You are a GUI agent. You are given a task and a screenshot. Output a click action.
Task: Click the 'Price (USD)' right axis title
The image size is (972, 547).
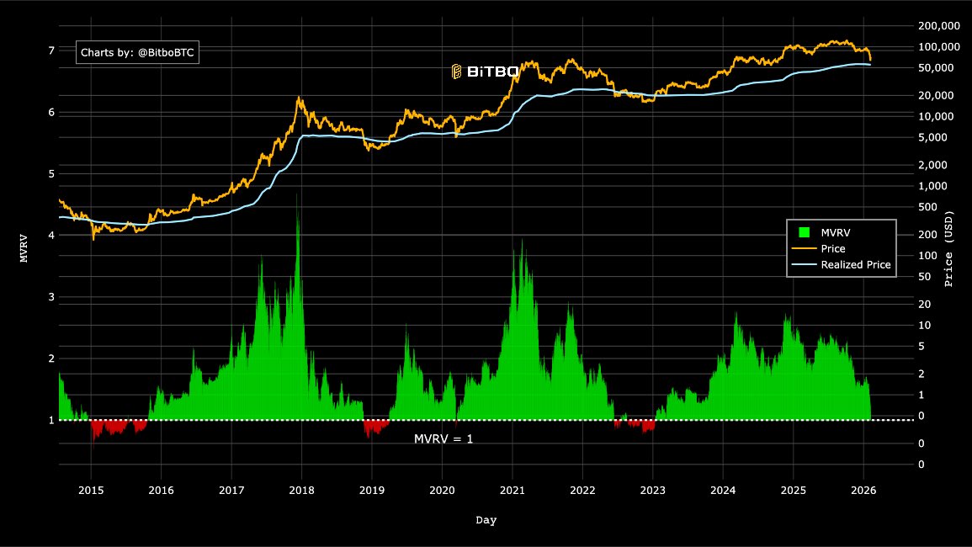(948, 249)
